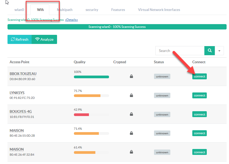This screenshot has height=164, width=229.
Task: Open the scanning Details link
Action: coord(72,20)
